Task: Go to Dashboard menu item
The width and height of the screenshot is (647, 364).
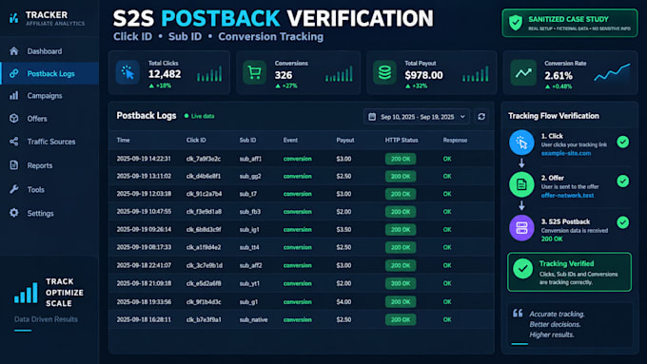Action: point(49,51)
